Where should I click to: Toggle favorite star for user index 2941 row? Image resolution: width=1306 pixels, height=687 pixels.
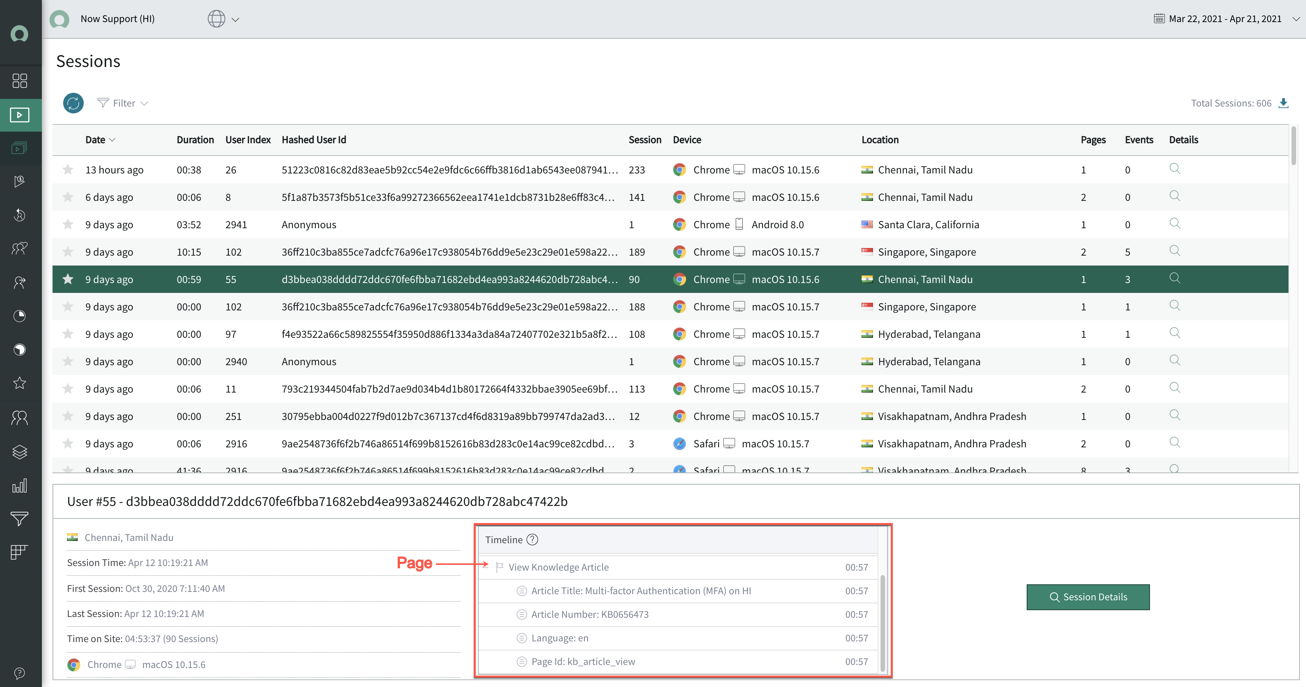pyautogui.click(x=68, y=224)
